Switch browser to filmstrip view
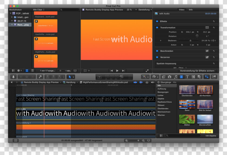The width and height of the screenshot is (227, 155). click(x=27, y=71)
